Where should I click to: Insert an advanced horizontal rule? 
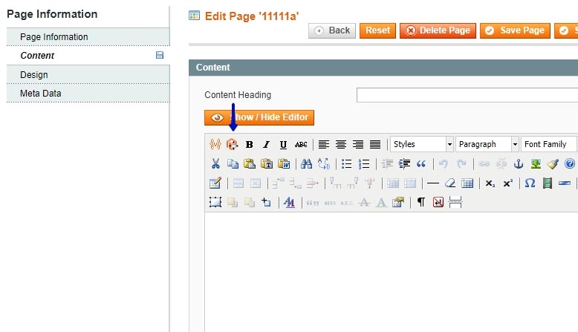565,183
